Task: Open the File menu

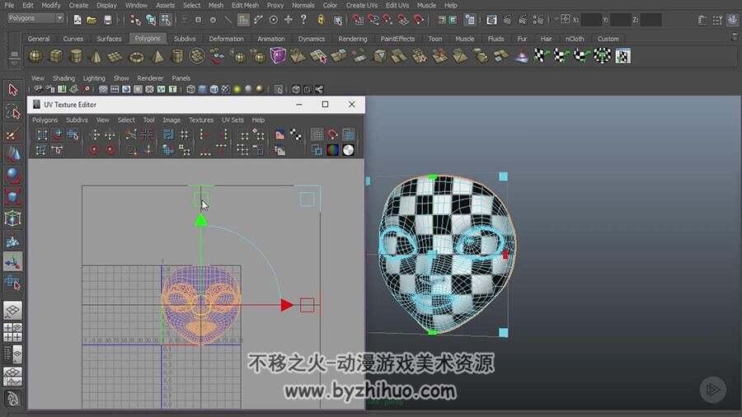Action: pos(9,5)
